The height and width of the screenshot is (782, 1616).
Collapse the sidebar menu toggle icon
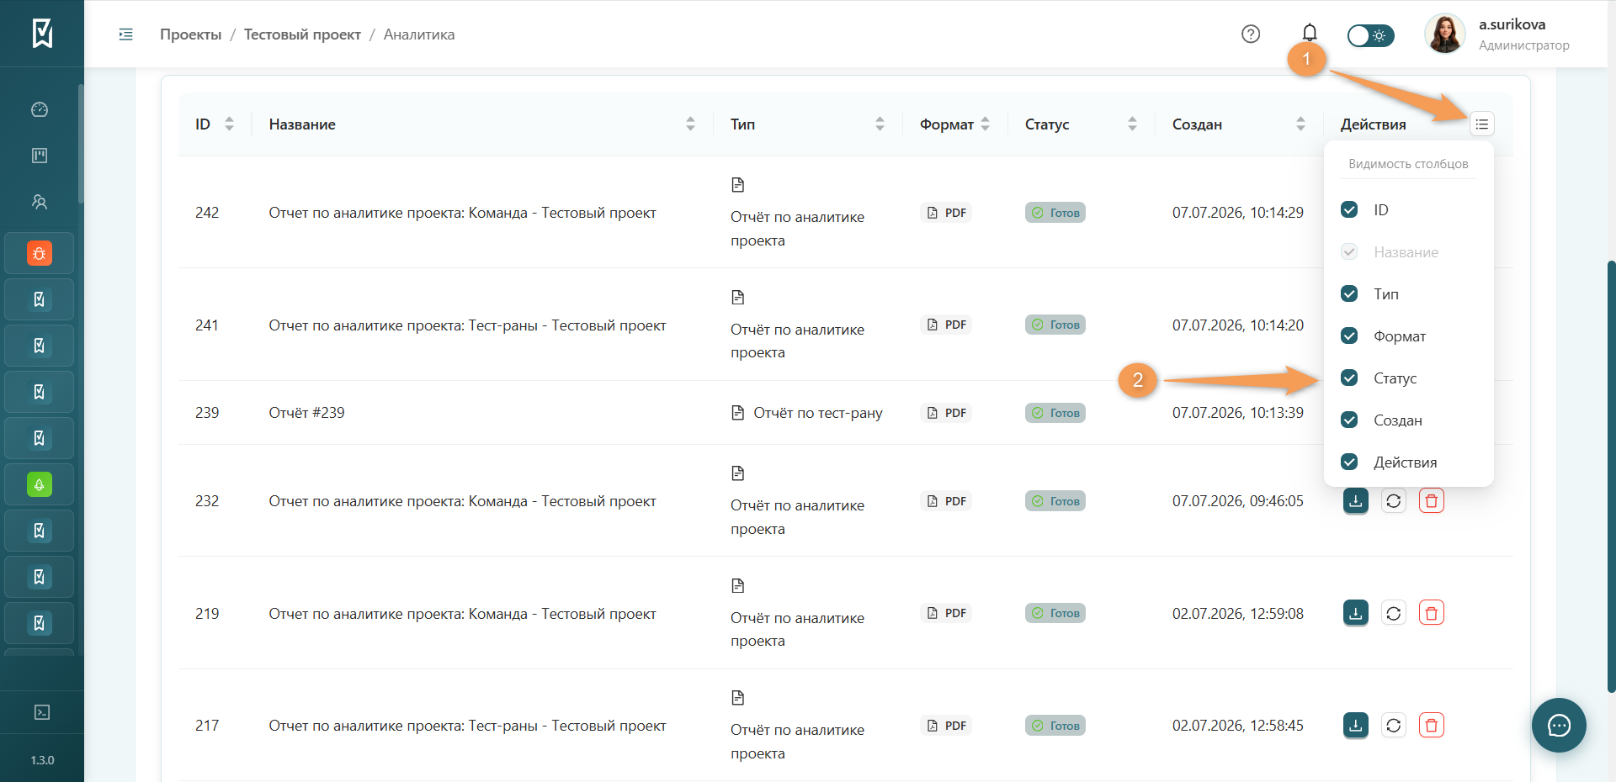point(126,34)
